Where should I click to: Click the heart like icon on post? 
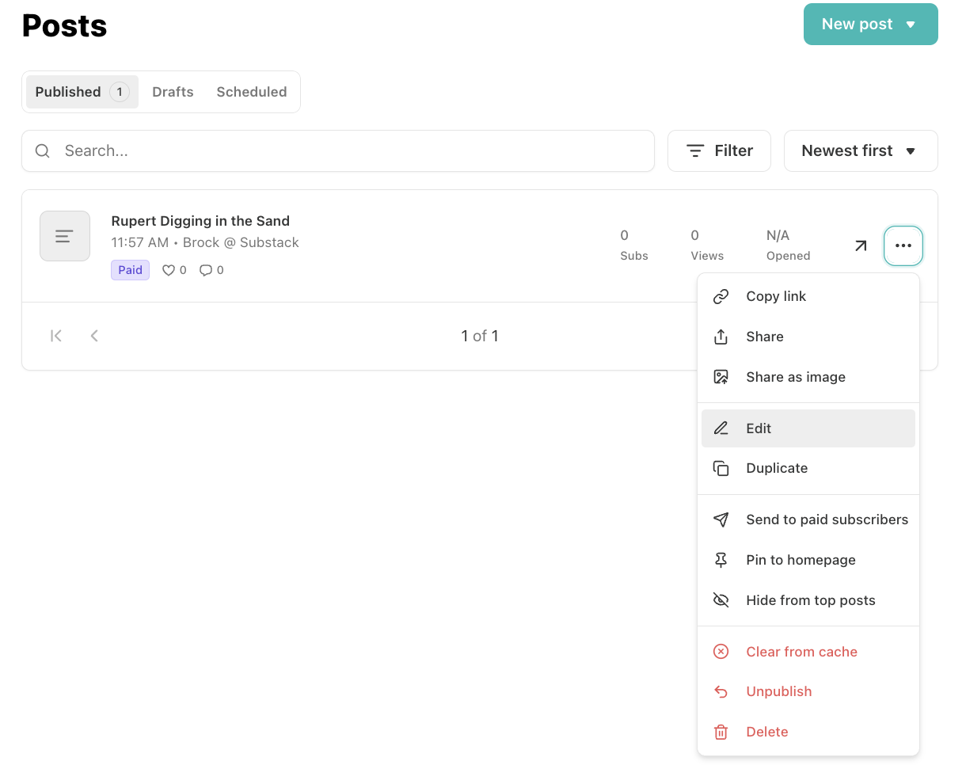coord(168,270)
